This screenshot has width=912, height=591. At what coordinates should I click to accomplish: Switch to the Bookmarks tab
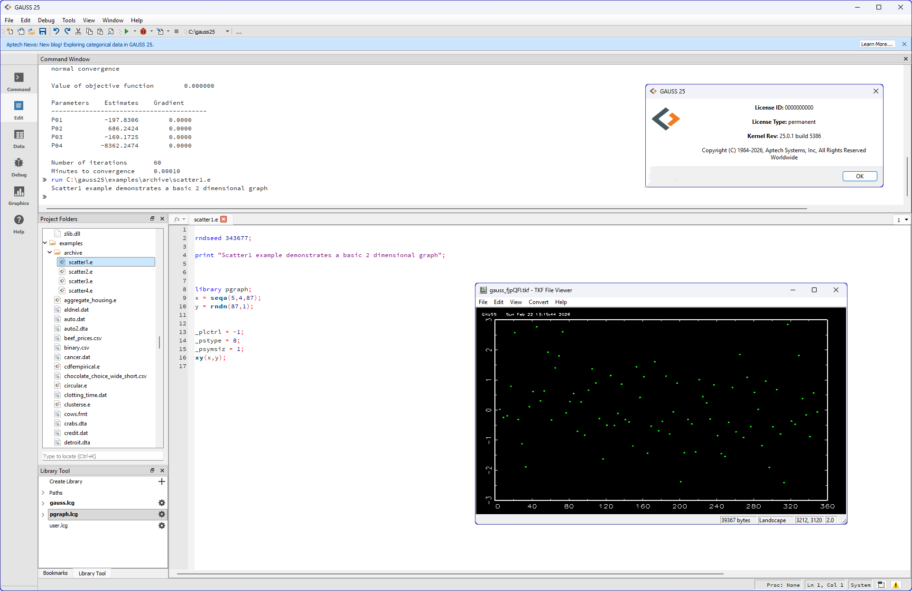[56, 573]
